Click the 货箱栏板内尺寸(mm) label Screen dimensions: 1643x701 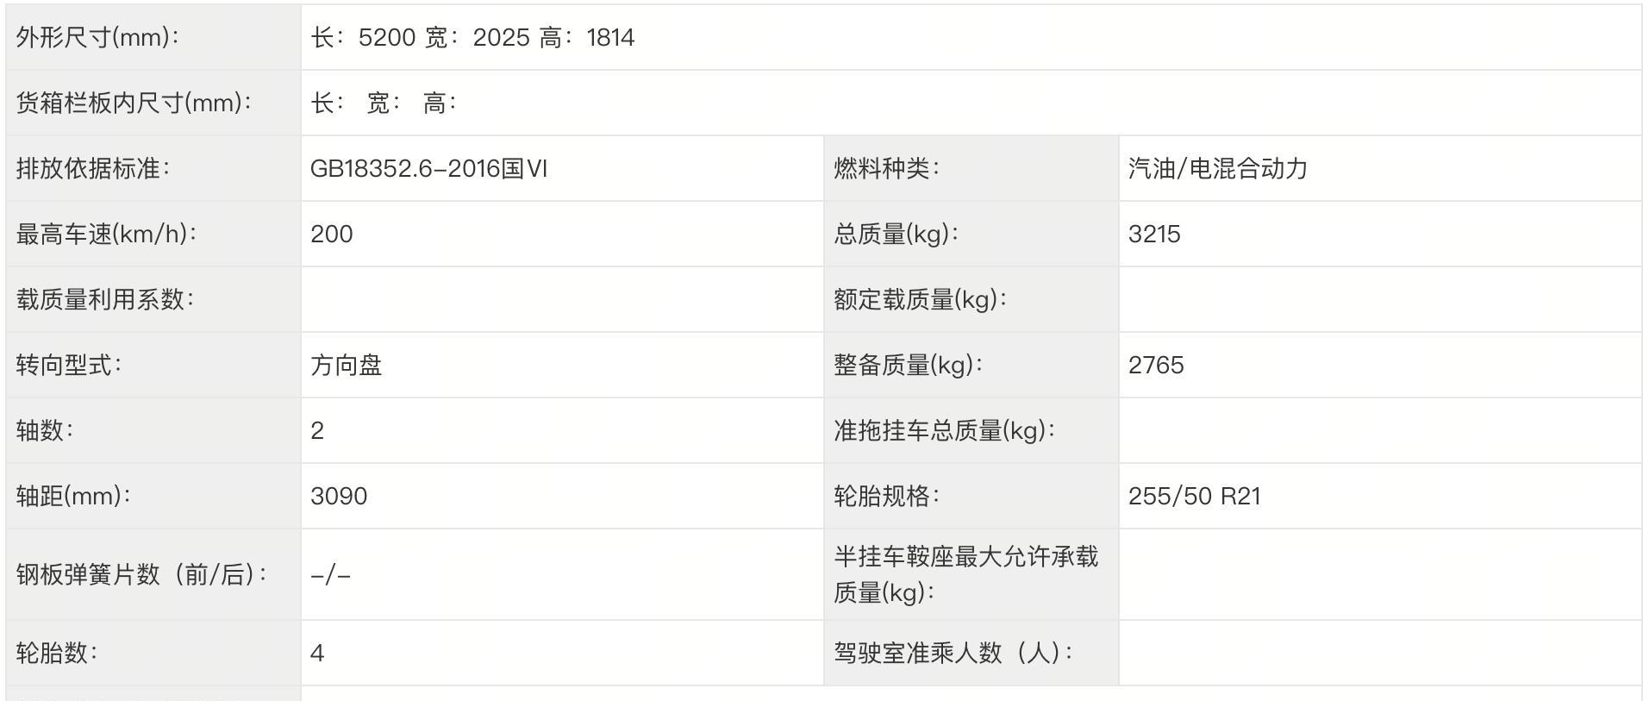134,103
